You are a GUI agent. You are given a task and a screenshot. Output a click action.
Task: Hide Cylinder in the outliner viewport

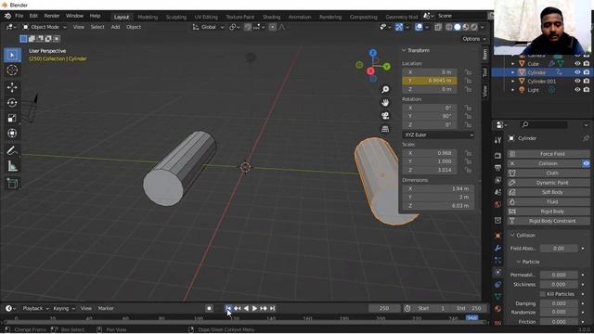[x=577, y=72]
